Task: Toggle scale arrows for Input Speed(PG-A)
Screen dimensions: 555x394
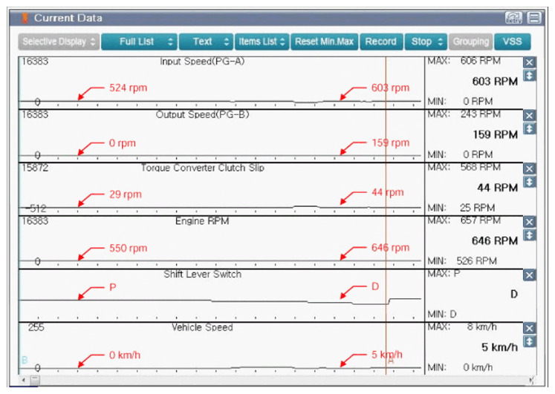Action: click(x=529, y=75)
